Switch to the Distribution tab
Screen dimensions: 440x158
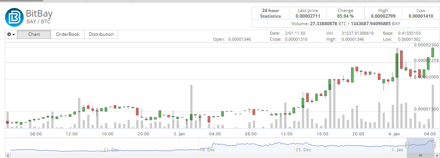pyautogui.click(x=101, y=34)
